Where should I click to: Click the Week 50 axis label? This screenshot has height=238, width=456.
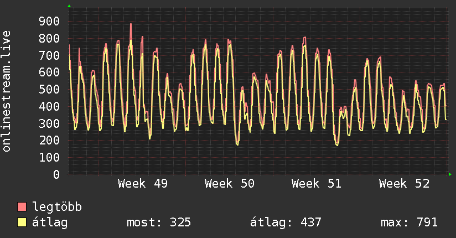pyautogui.click(x=230, y=184)
